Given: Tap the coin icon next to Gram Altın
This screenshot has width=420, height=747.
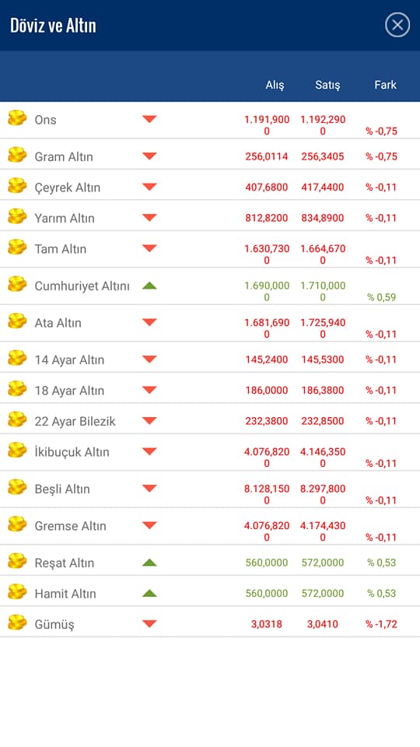Looking at the screenshot, I should (x=17, y=155).
